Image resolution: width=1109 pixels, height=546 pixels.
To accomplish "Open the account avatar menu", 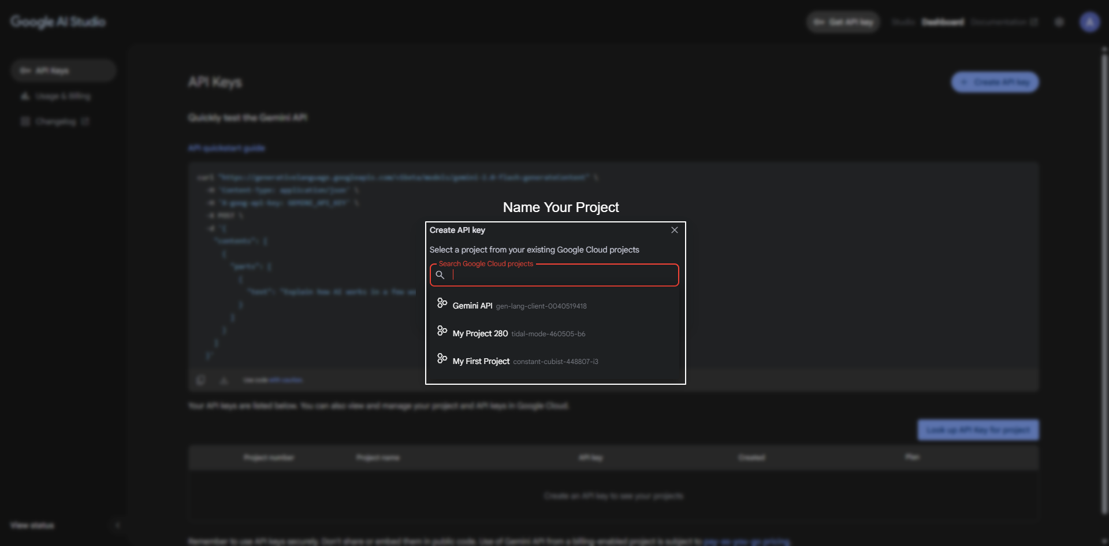I will coord(1090,22).
